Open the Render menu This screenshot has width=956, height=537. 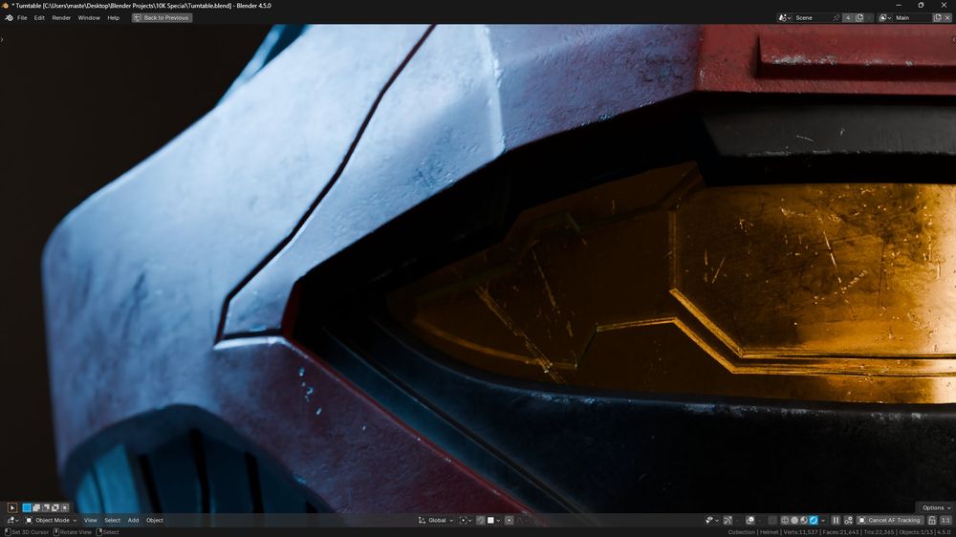(x=61, y=17)
